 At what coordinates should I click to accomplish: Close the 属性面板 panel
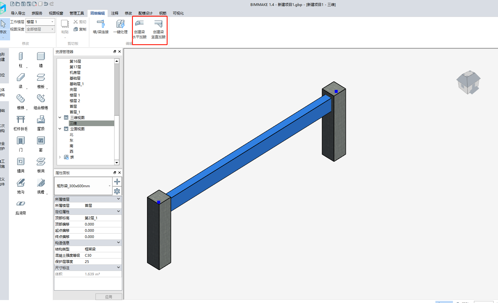[120, 172]
